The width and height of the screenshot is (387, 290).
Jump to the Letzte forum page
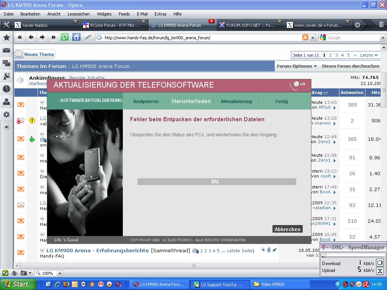tap(369, 55)
